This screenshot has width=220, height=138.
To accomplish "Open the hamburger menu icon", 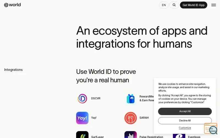I will [x=214, y=5].
